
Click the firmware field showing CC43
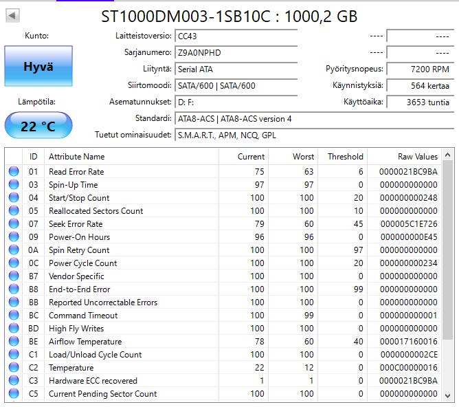click(x=235, y=36)
